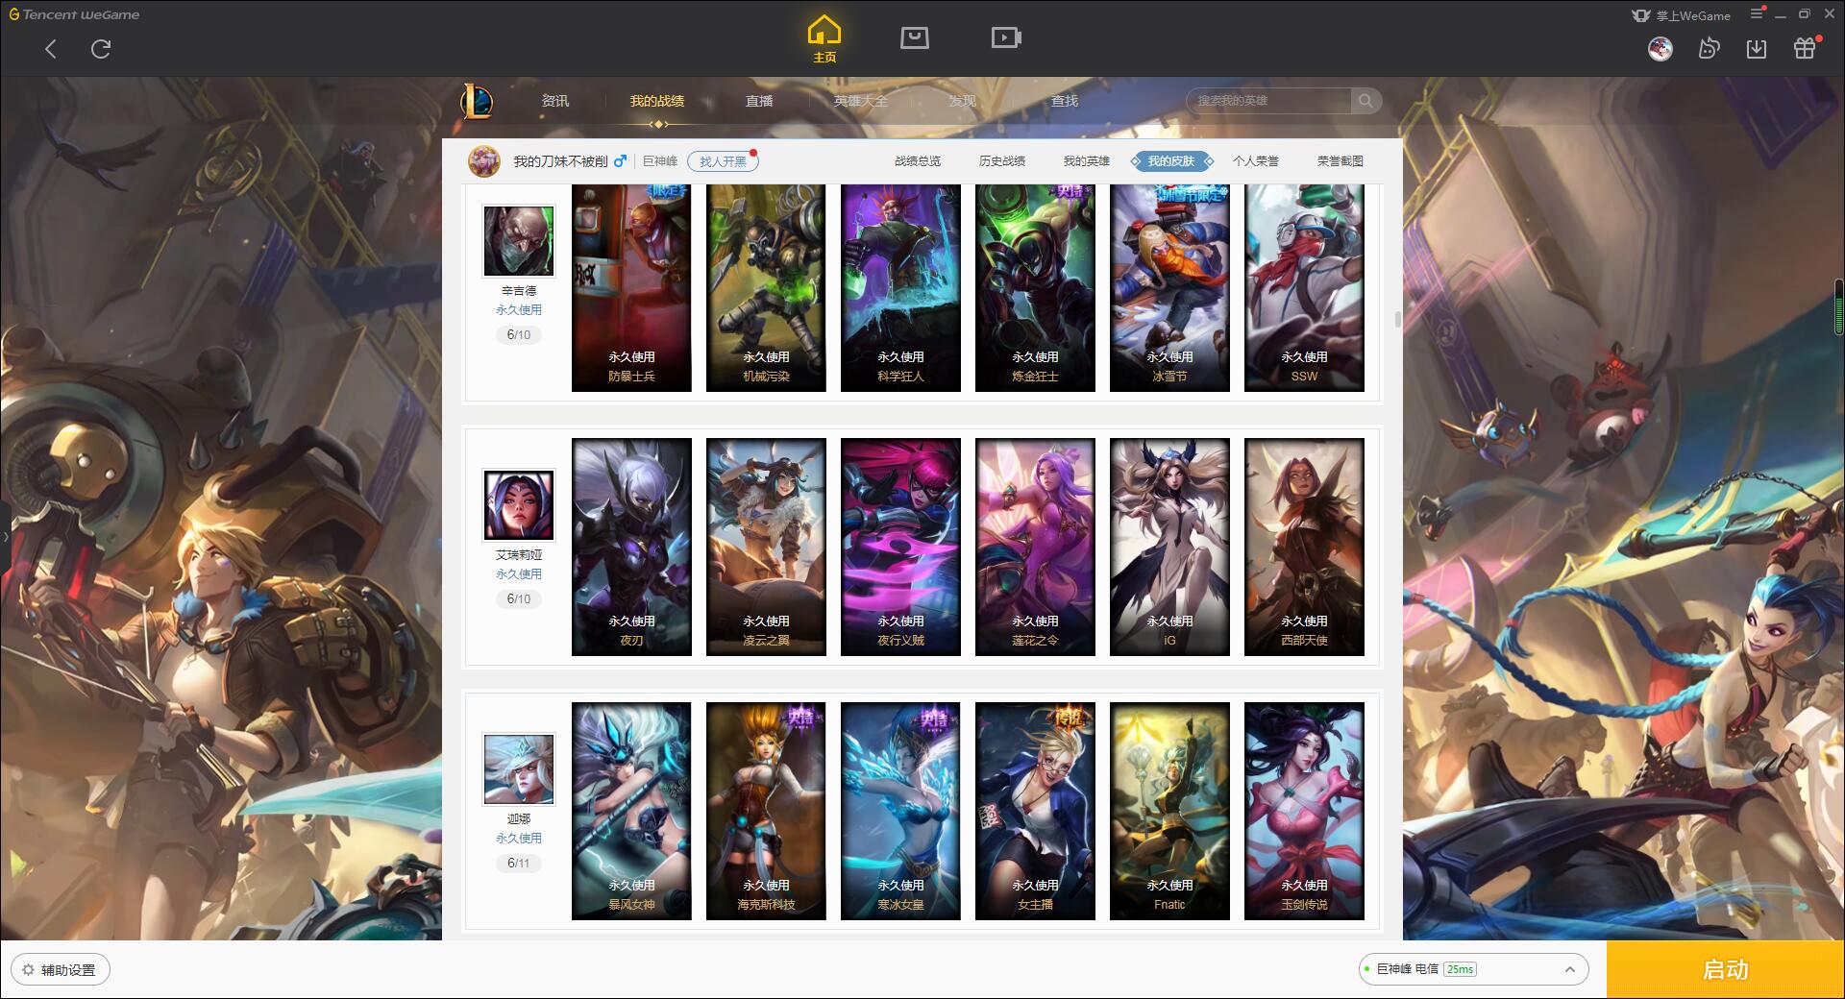Open 掌上WeGame mobile link

(1681, 15)
